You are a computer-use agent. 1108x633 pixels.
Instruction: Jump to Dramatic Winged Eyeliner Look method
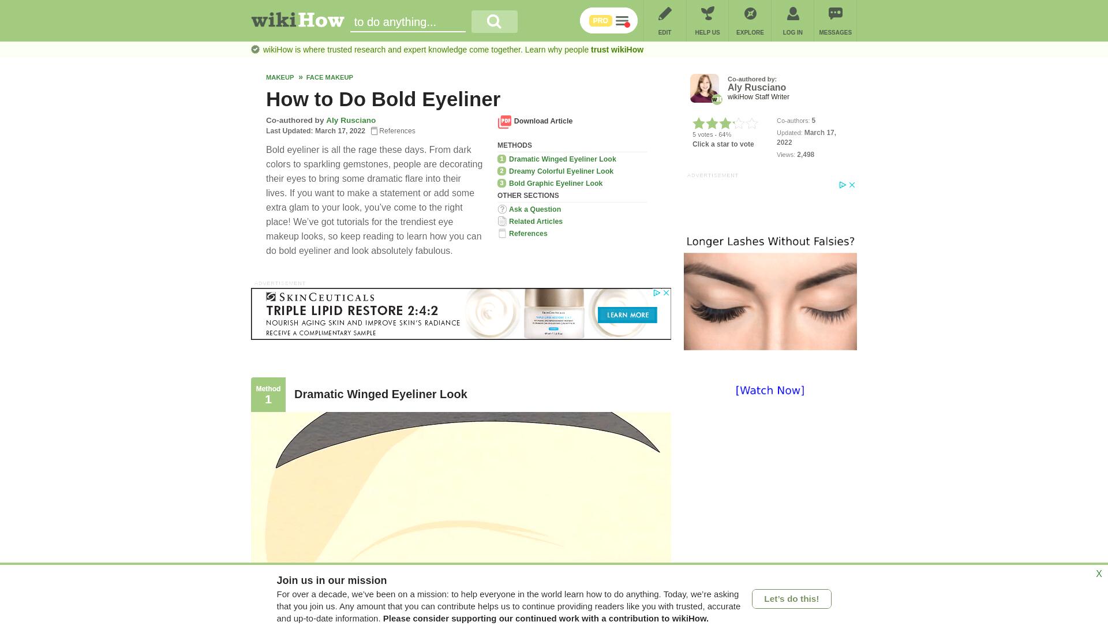(x=562, y=159)
